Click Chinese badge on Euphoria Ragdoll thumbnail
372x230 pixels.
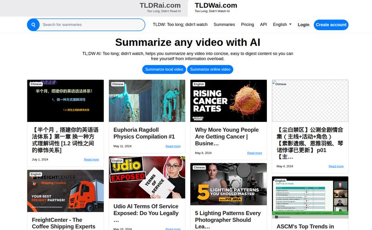click(118, 84)
